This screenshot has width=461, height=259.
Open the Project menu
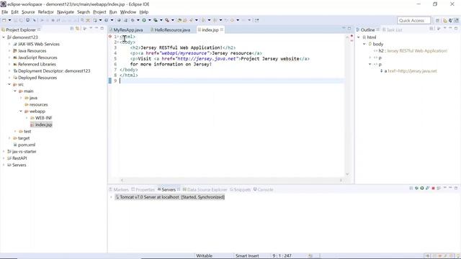pyautogui.click(x=99, y=12)
